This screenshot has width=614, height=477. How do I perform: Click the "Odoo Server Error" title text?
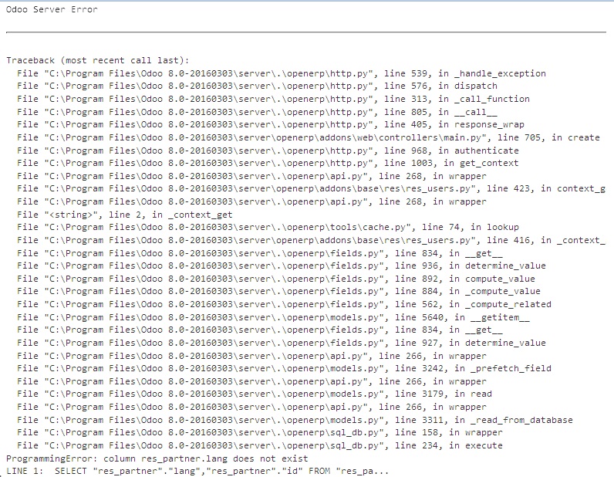(x=52, y=9)
